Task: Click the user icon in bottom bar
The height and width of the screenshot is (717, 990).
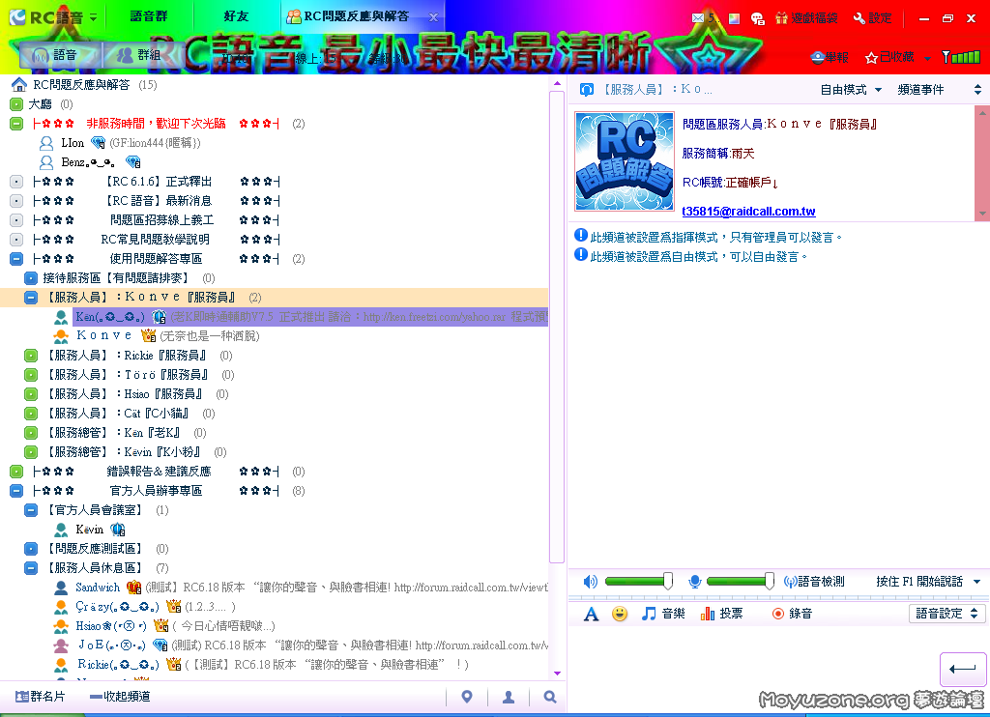Action: [x=509, y=697]
